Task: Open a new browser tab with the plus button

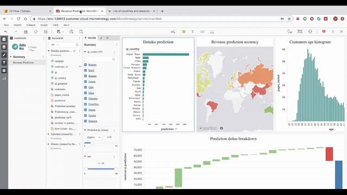Action: [x=162, y=11]
